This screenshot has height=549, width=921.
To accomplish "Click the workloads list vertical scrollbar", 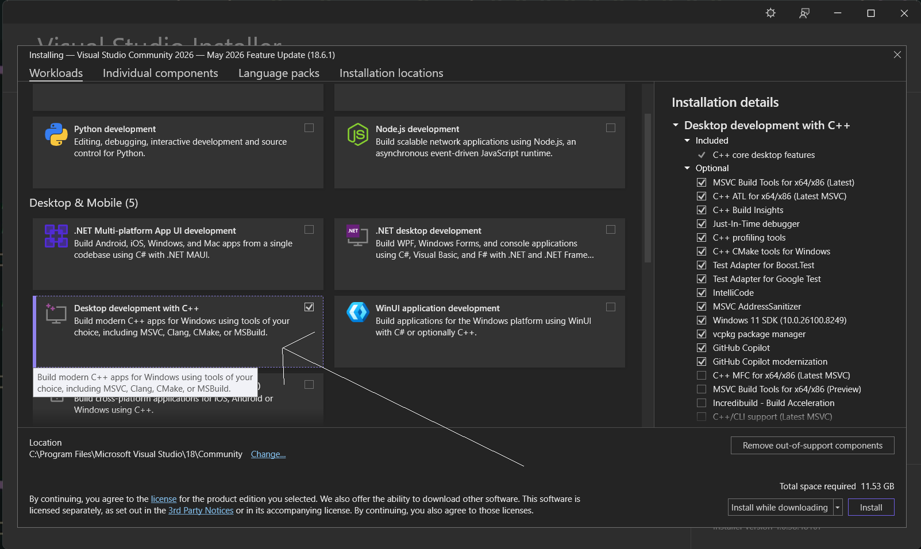I will tap(648, 188).
